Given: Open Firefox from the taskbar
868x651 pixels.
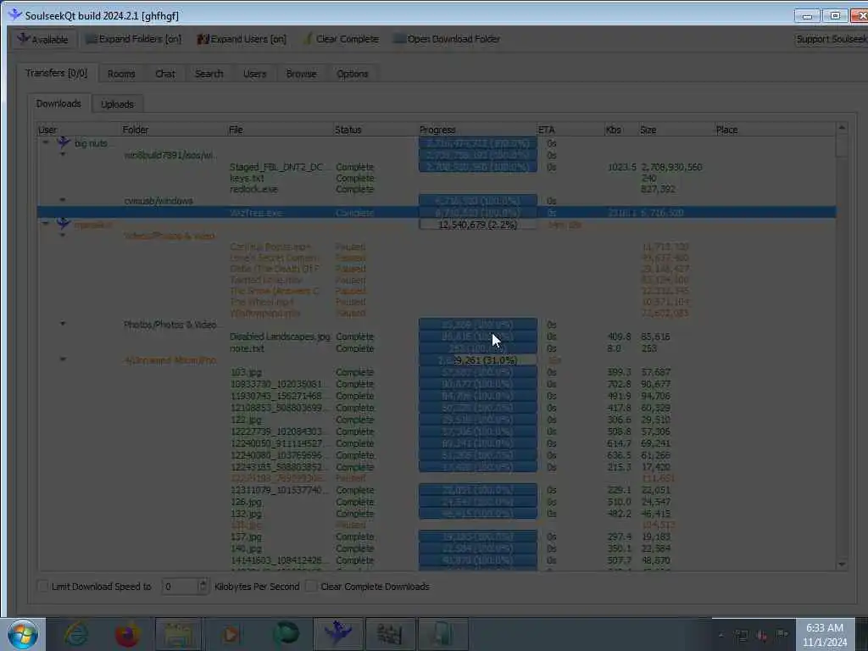Looking at the screenshot, I should [127, 634].
